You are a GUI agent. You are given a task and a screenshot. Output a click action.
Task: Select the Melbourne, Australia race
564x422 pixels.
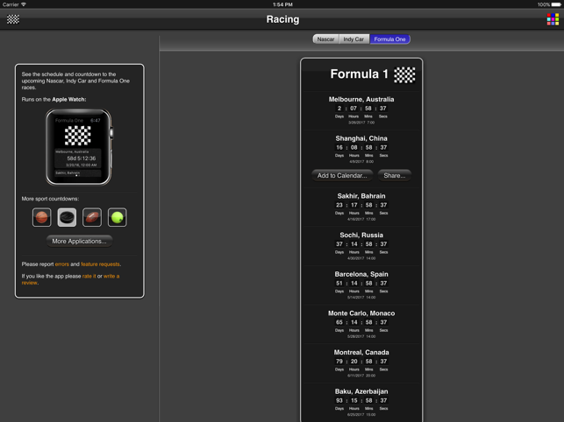[361, 110]
